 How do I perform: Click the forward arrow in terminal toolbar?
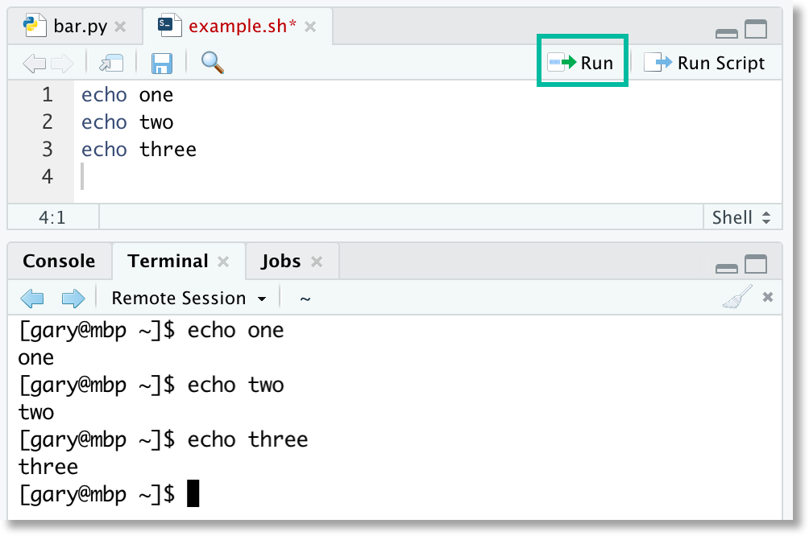coord(73,298)
